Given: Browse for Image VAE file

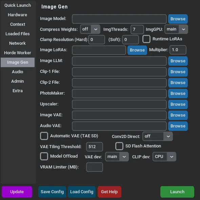Looking at the screenshot, I should [x=178, y=115].
